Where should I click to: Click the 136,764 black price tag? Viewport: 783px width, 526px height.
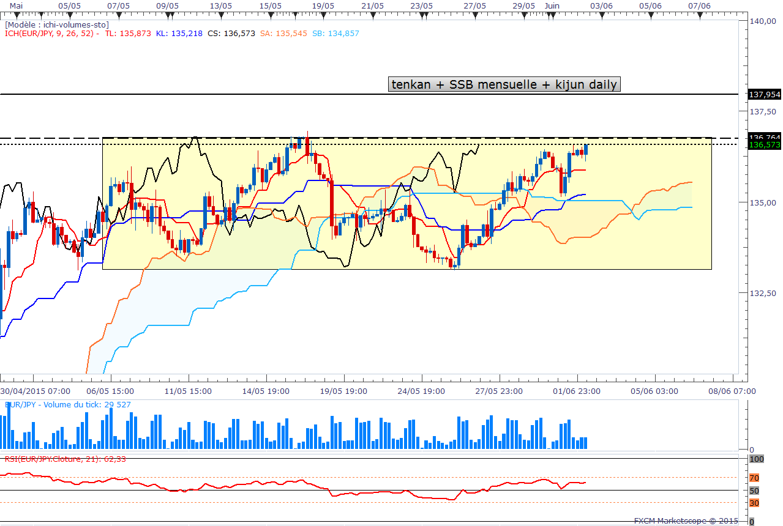pyautogui.click(x=765, y=137)
